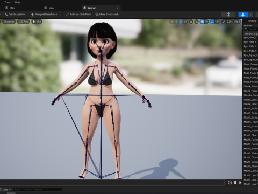Select Eye_Wide_L morph target
Screen dimensions: 258x194
click(250, 46)
